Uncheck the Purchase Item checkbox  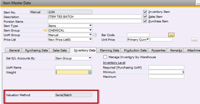pos(145,21)
